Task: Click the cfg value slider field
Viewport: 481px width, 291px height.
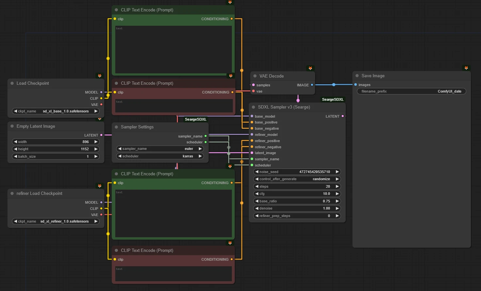Action: 297,194
